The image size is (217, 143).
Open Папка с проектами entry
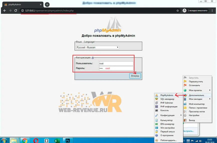click(x=197, y=108)
